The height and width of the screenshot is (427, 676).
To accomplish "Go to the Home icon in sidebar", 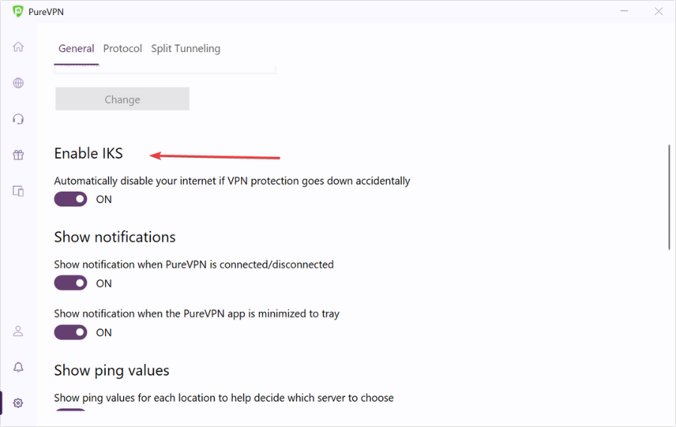I will coord(18,47).
